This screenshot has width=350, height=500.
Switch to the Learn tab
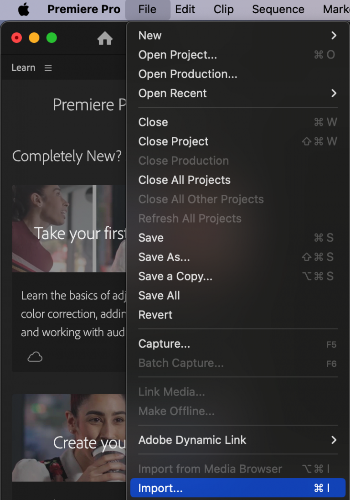(23, 68)
